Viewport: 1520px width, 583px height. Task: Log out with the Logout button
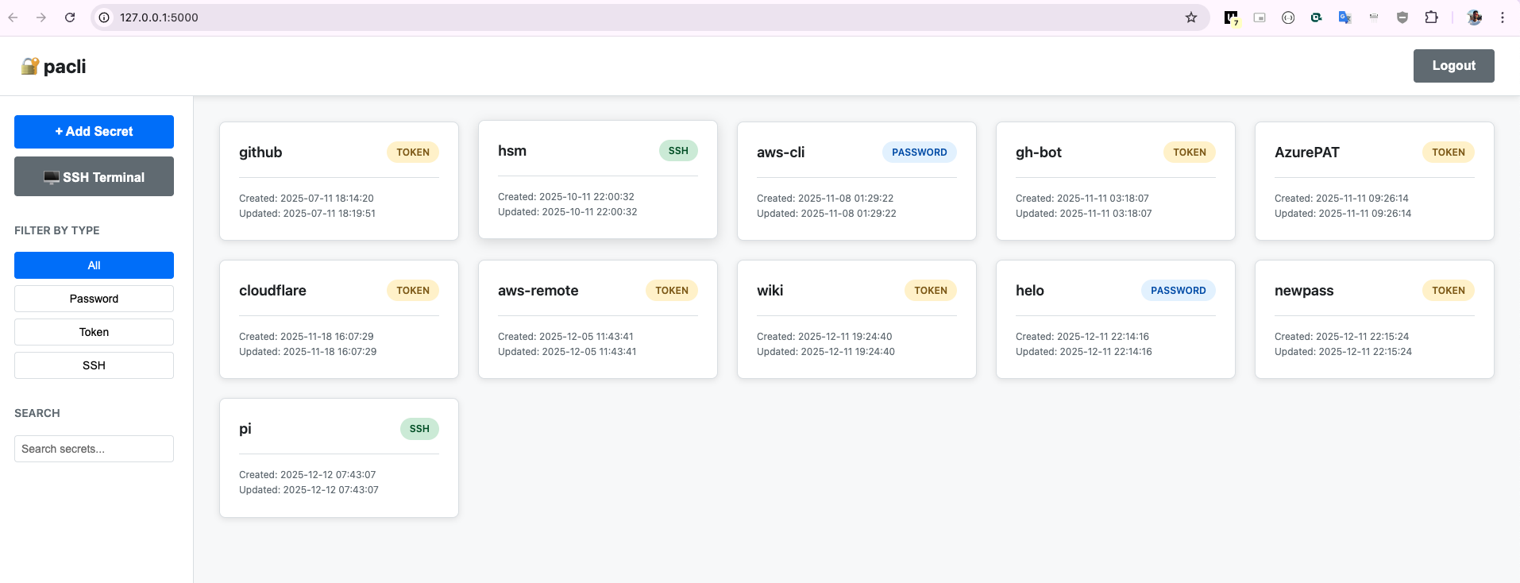click(1453, 66)
